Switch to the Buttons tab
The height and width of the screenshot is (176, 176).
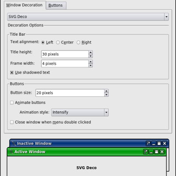tap(56, 5)
